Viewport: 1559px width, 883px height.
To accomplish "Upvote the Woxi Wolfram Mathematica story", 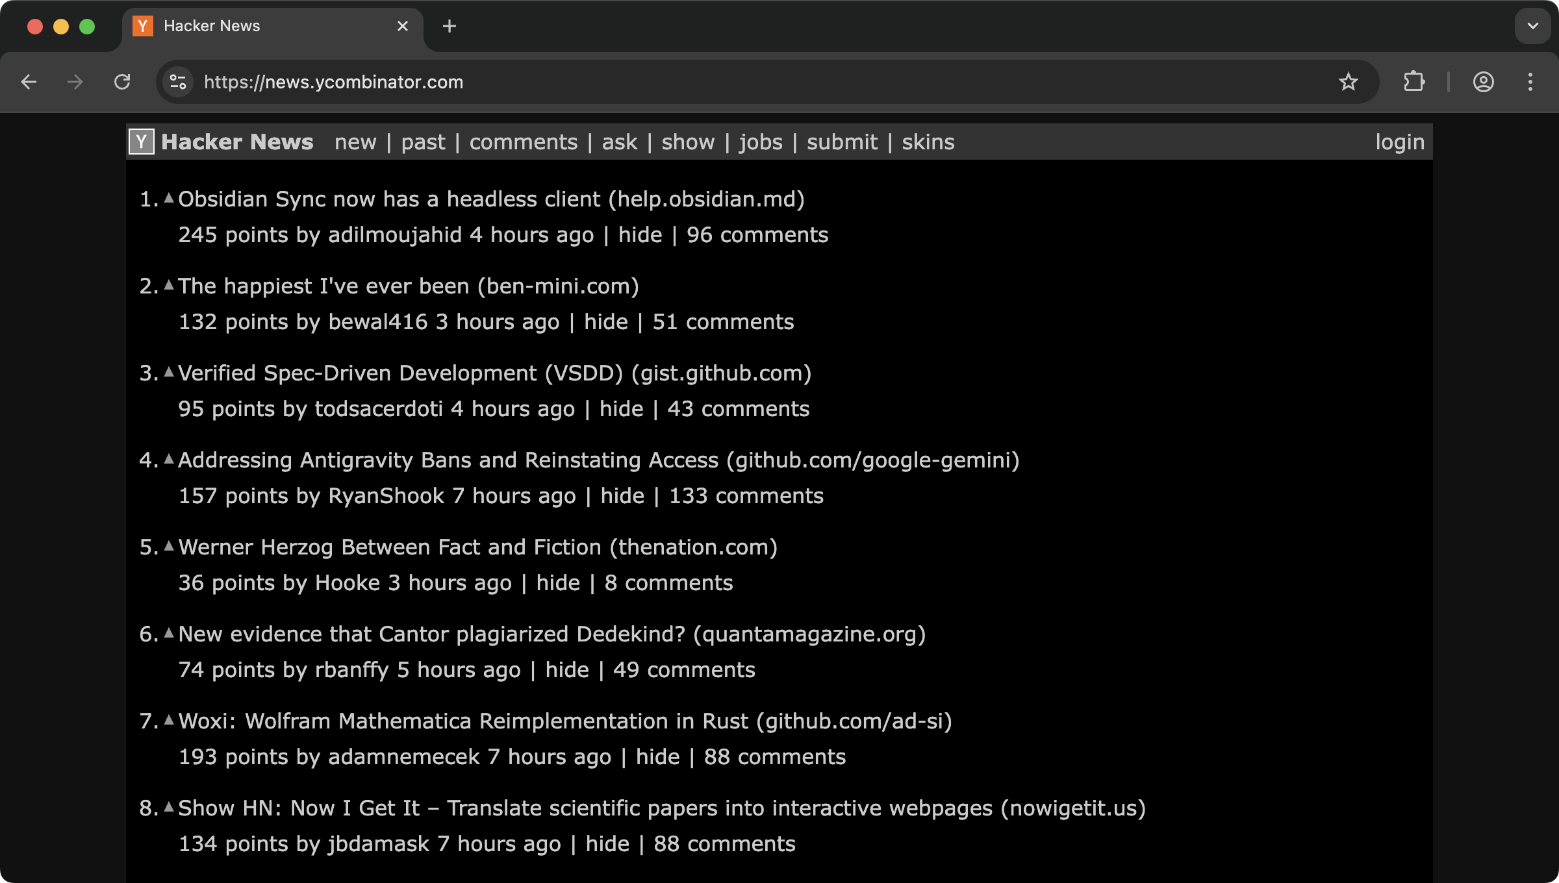I will pos(169,720).
